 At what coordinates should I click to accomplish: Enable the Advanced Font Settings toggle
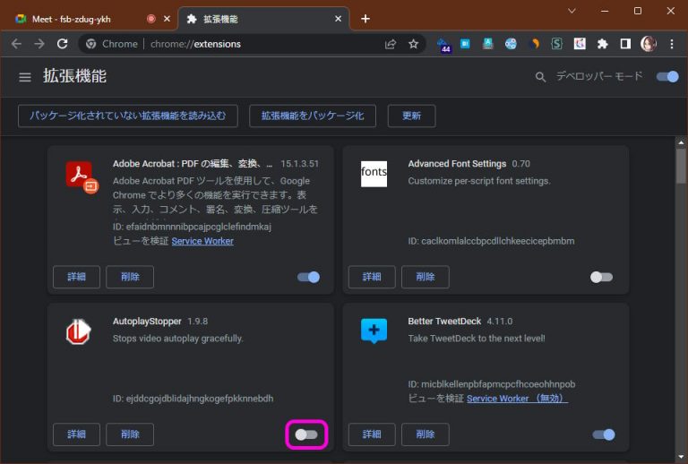click(x=602, y=277)
